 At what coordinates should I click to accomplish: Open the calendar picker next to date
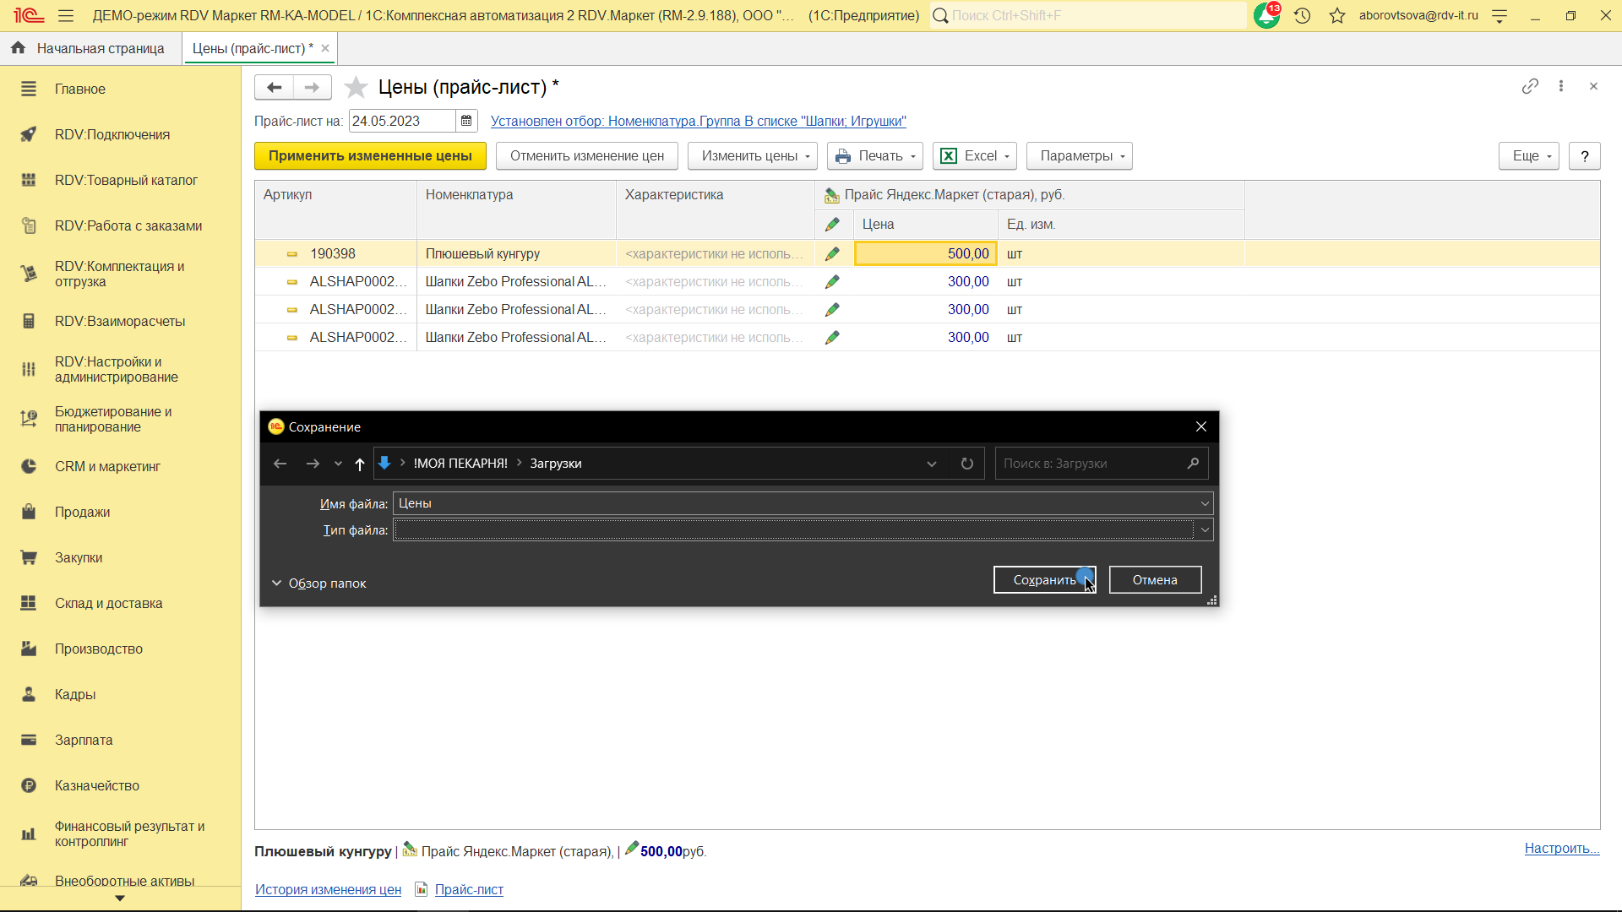tap(466, 122)
